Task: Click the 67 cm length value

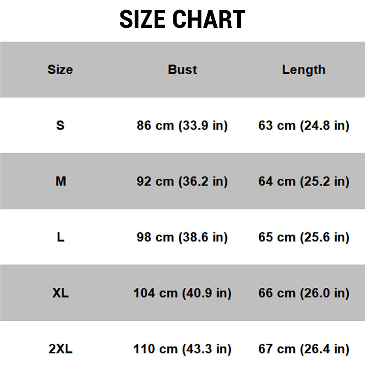Action: (304, 349)
